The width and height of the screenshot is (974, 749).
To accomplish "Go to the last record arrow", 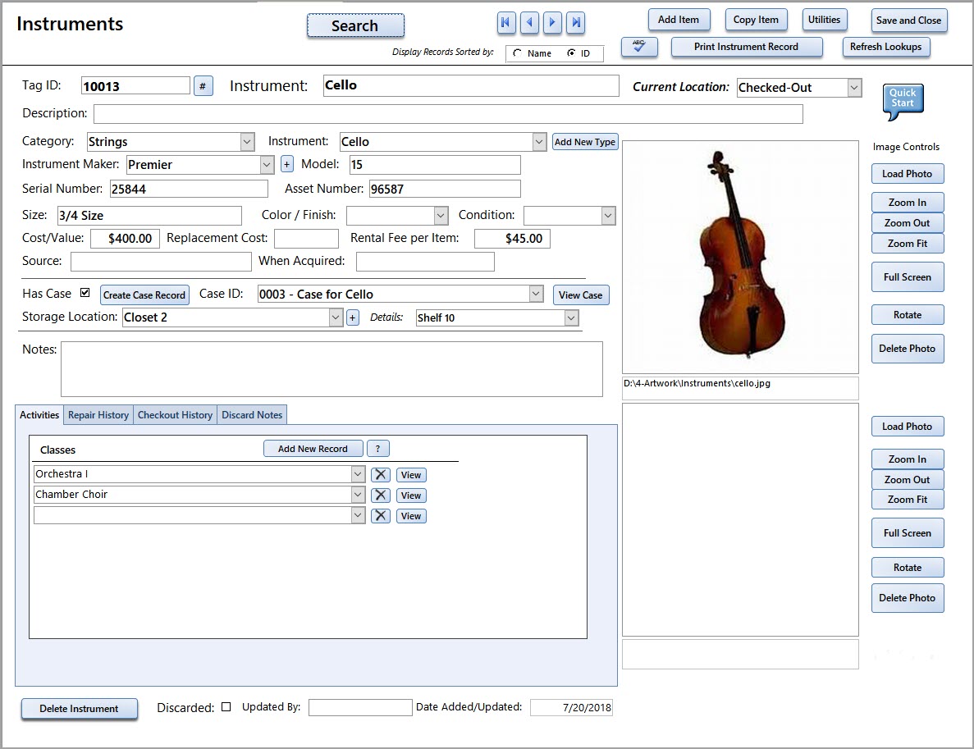I will click(x=575, y=23).
